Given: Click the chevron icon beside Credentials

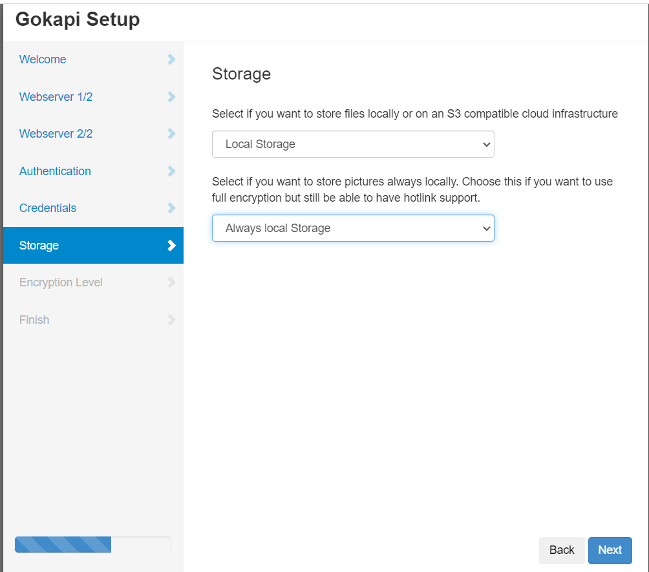Looking at the screenshot, I should 171,208.
